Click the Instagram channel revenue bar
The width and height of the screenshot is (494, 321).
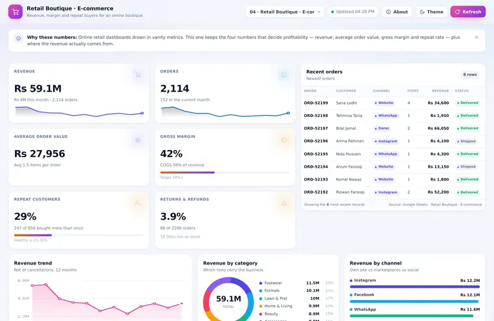(x=415, y=287)
